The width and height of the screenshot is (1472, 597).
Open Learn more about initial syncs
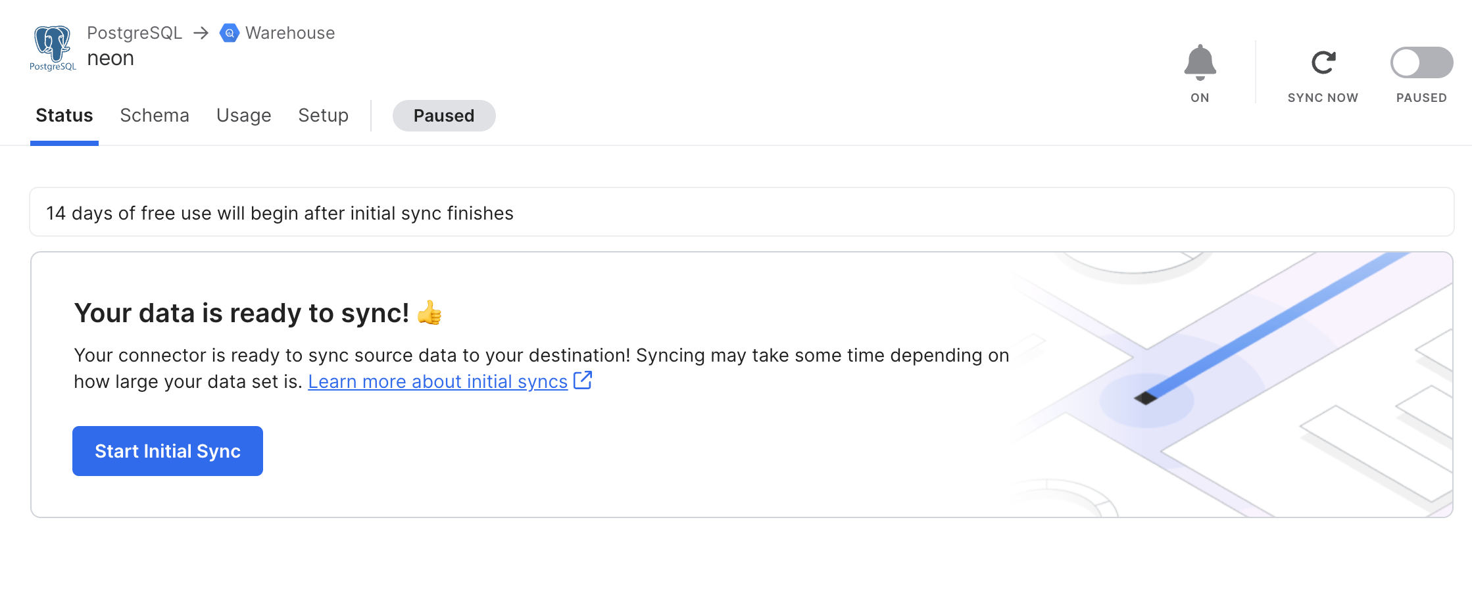(x=437, y=381)
